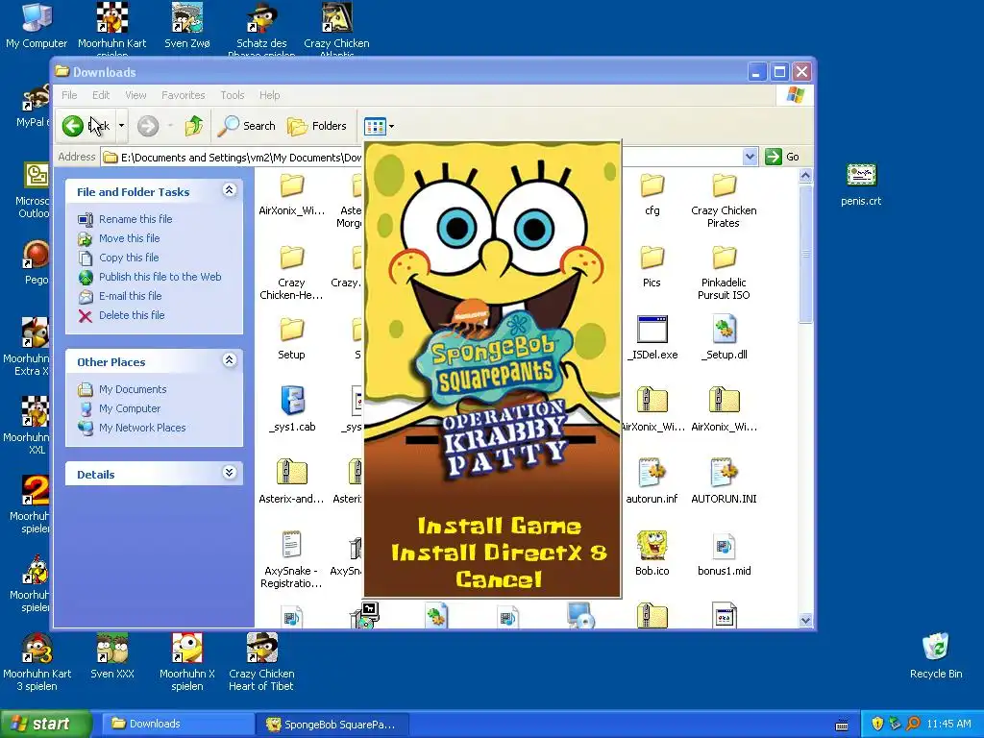Go back with the green Back arrow
This screenshot has height=738, width=984.
click(86, 126)
